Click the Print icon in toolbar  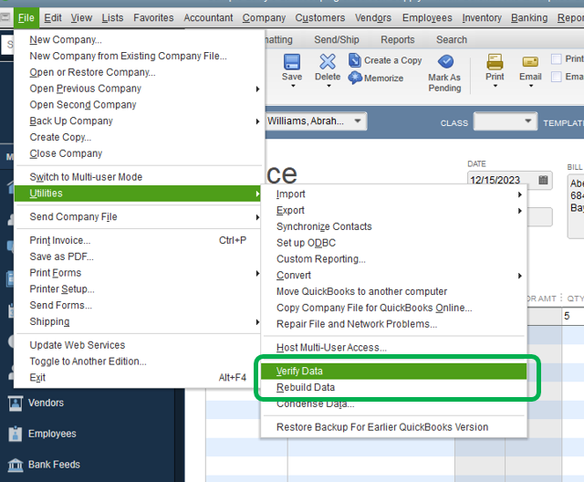click(x=495, y=62)
